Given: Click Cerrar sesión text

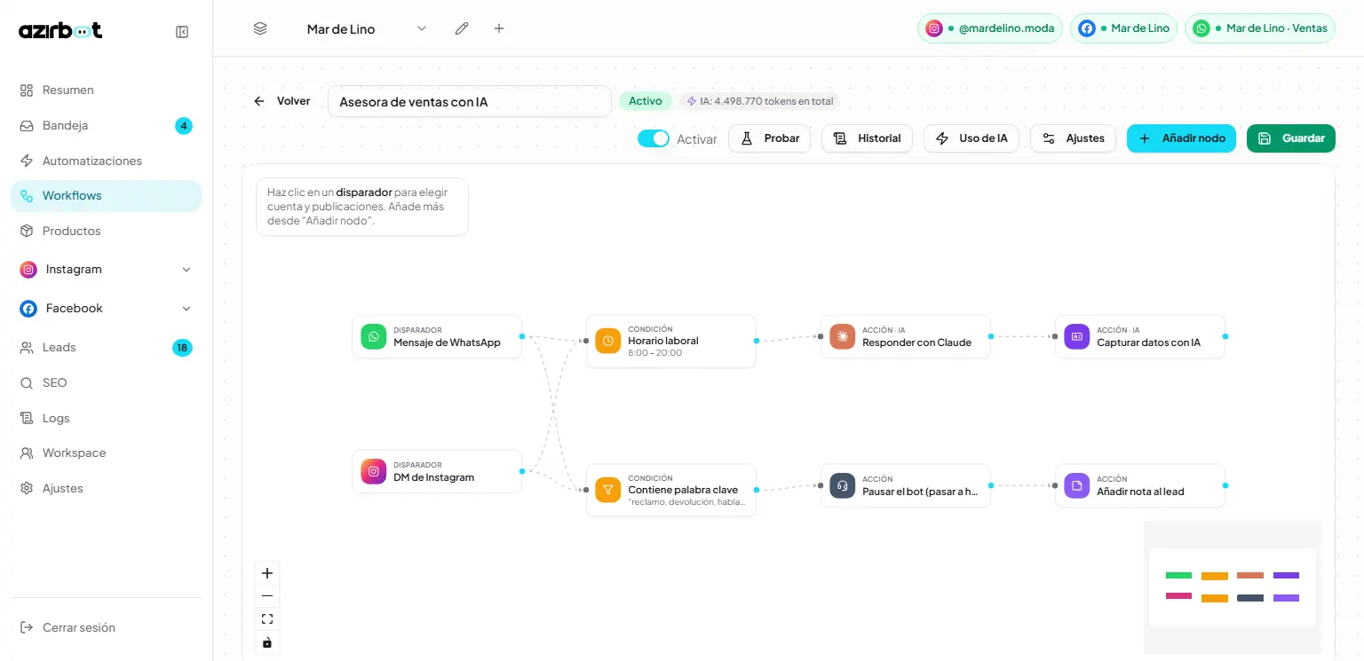Looking at the screenshot, I should (x=79, y=627).
